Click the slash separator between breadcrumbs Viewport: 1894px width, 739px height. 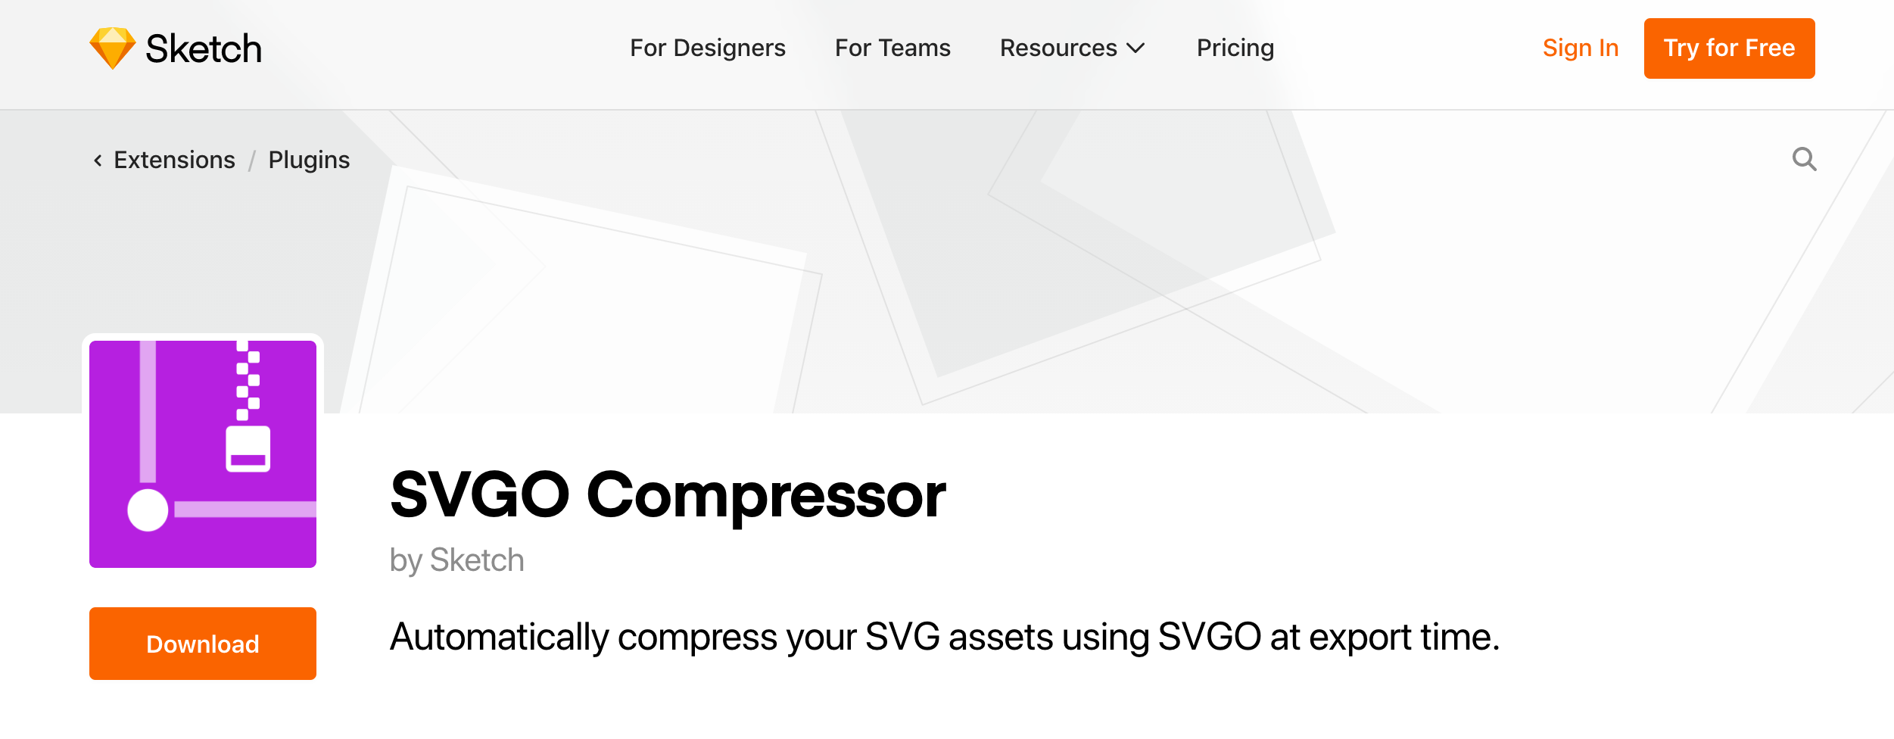point(252,161)
